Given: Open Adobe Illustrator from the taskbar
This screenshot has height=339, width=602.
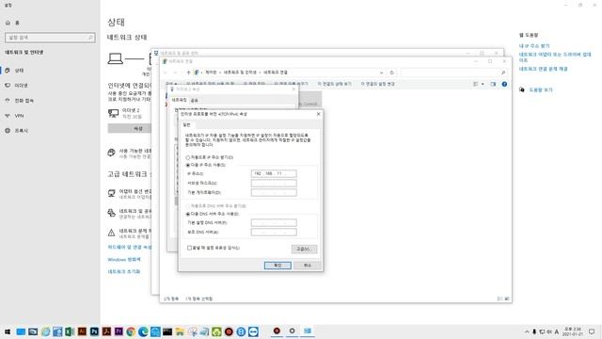Looking at the screenshot, I should tap(82, 331).
